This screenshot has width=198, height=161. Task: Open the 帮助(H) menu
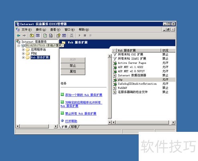tap(84, 30)
